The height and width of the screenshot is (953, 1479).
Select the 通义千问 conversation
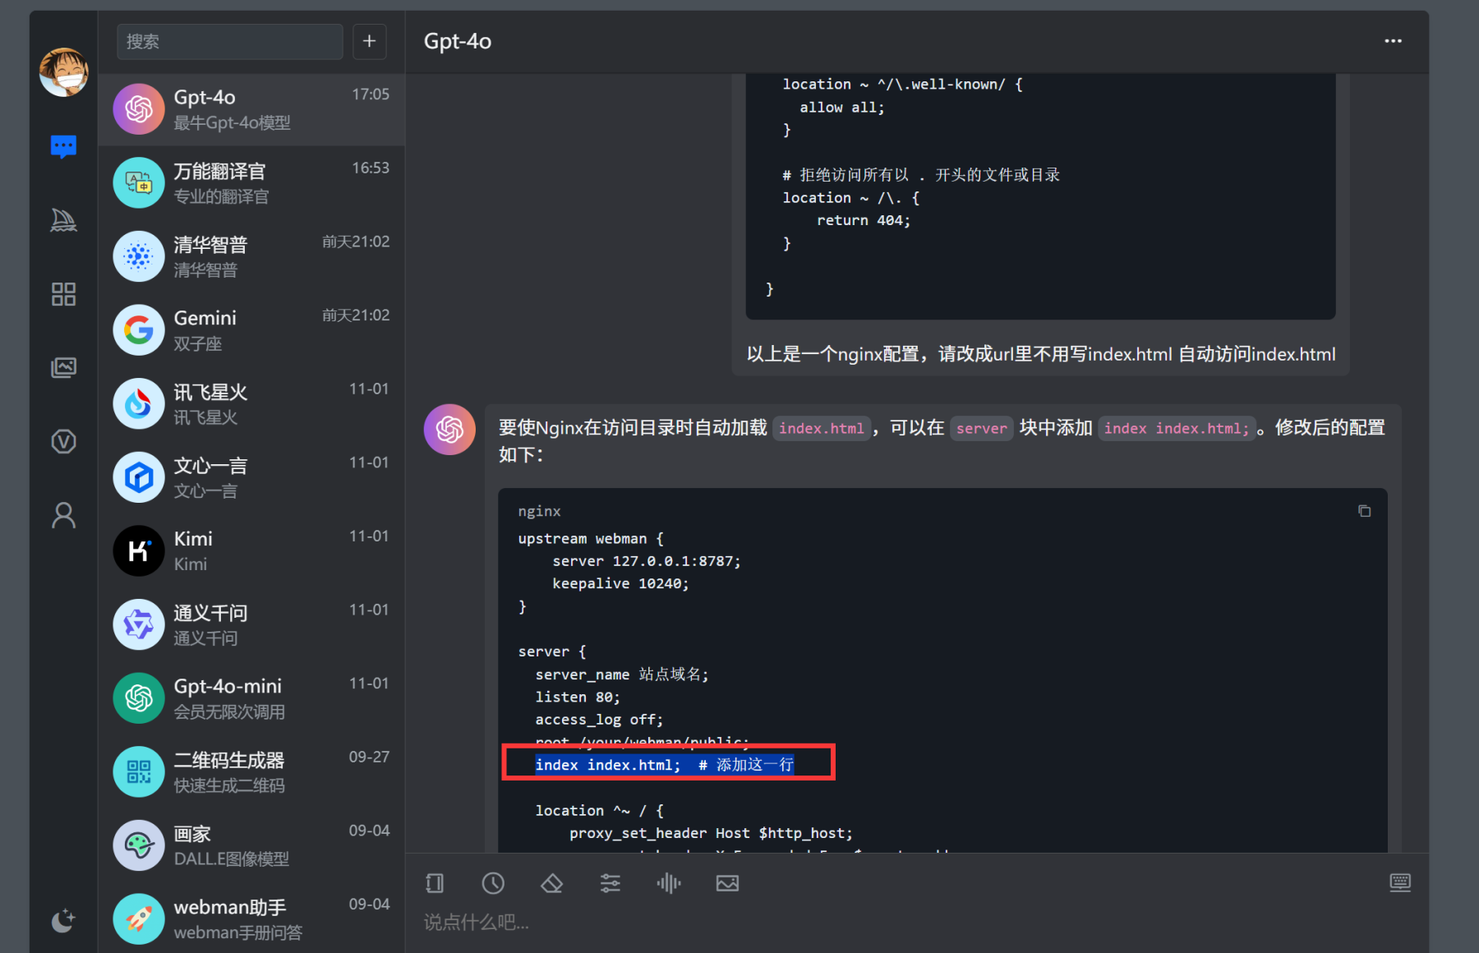tap(251, 624)
